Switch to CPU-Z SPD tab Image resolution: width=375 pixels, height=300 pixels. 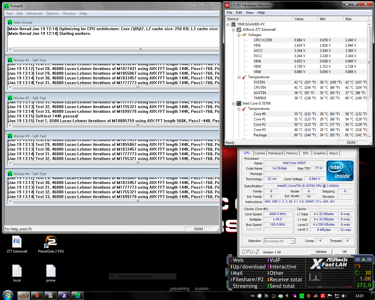coord(306,153)
